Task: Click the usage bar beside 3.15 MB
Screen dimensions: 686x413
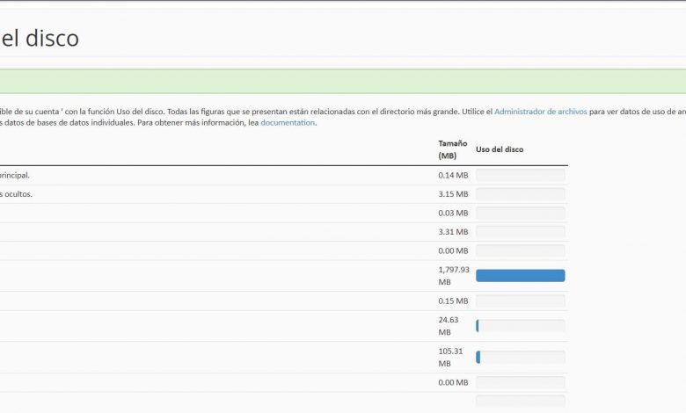Action: tap(520, 194)
